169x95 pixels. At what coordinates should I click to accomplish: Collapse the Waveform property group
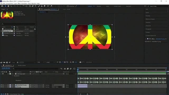point(12,76)
